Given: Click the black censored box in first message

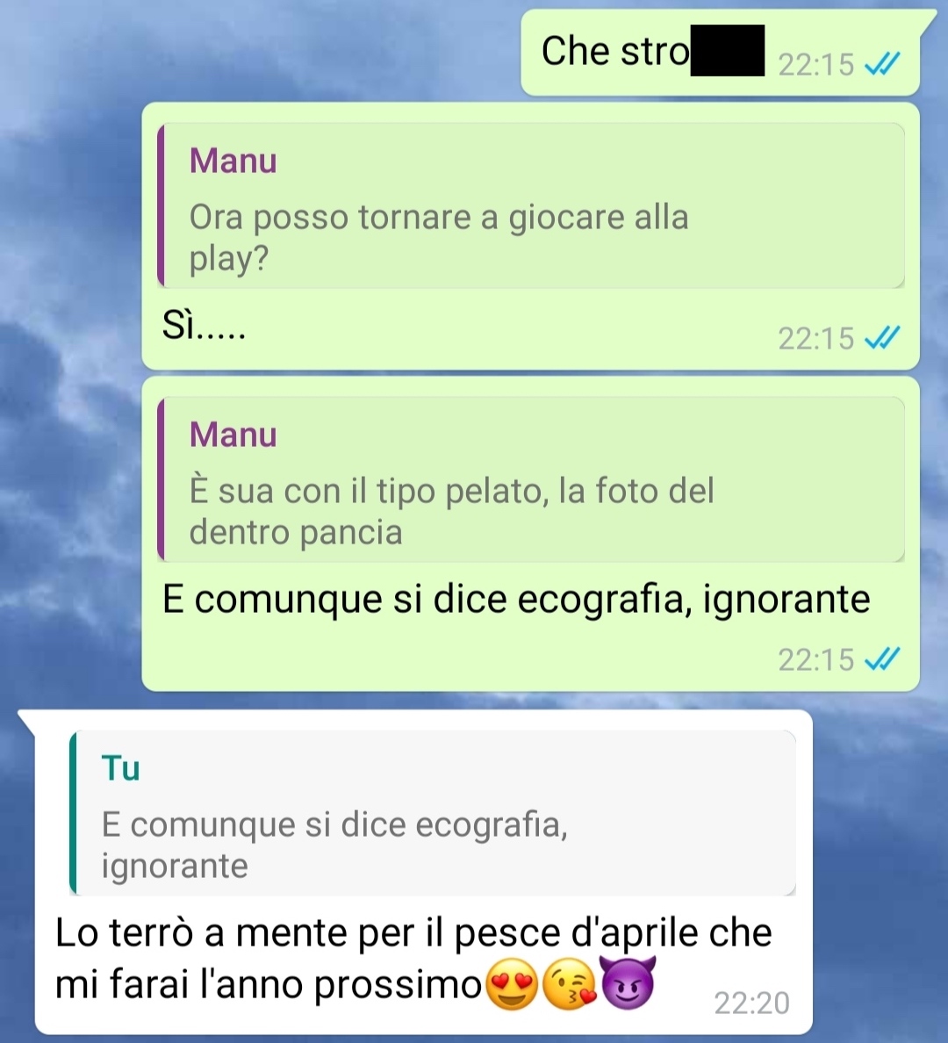Looking at the screenshot, I should (x=727, y=51).
